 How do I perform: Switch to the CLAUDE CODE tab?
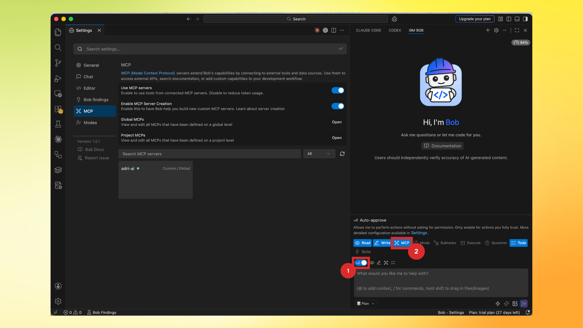pos(368,30)
